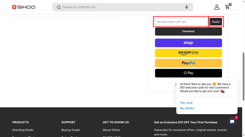The image size is (245, 137).
Task: Click Get an Exclusive $10 OFF heading
Action: [x=186, y=122]
